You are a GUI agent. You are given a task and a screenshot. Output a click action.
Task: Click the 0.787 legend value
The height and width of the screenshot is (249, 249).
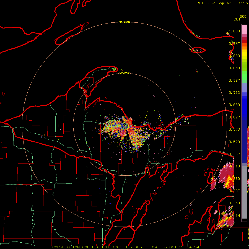click(234, 80)
